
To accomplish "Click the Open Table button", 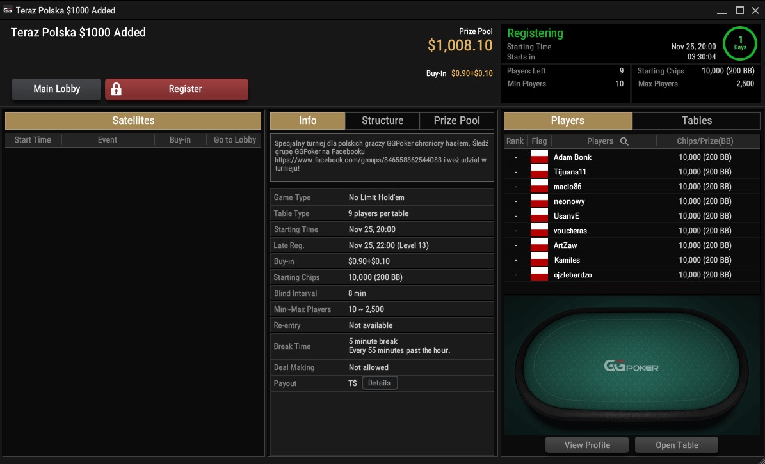I will 677,445.
